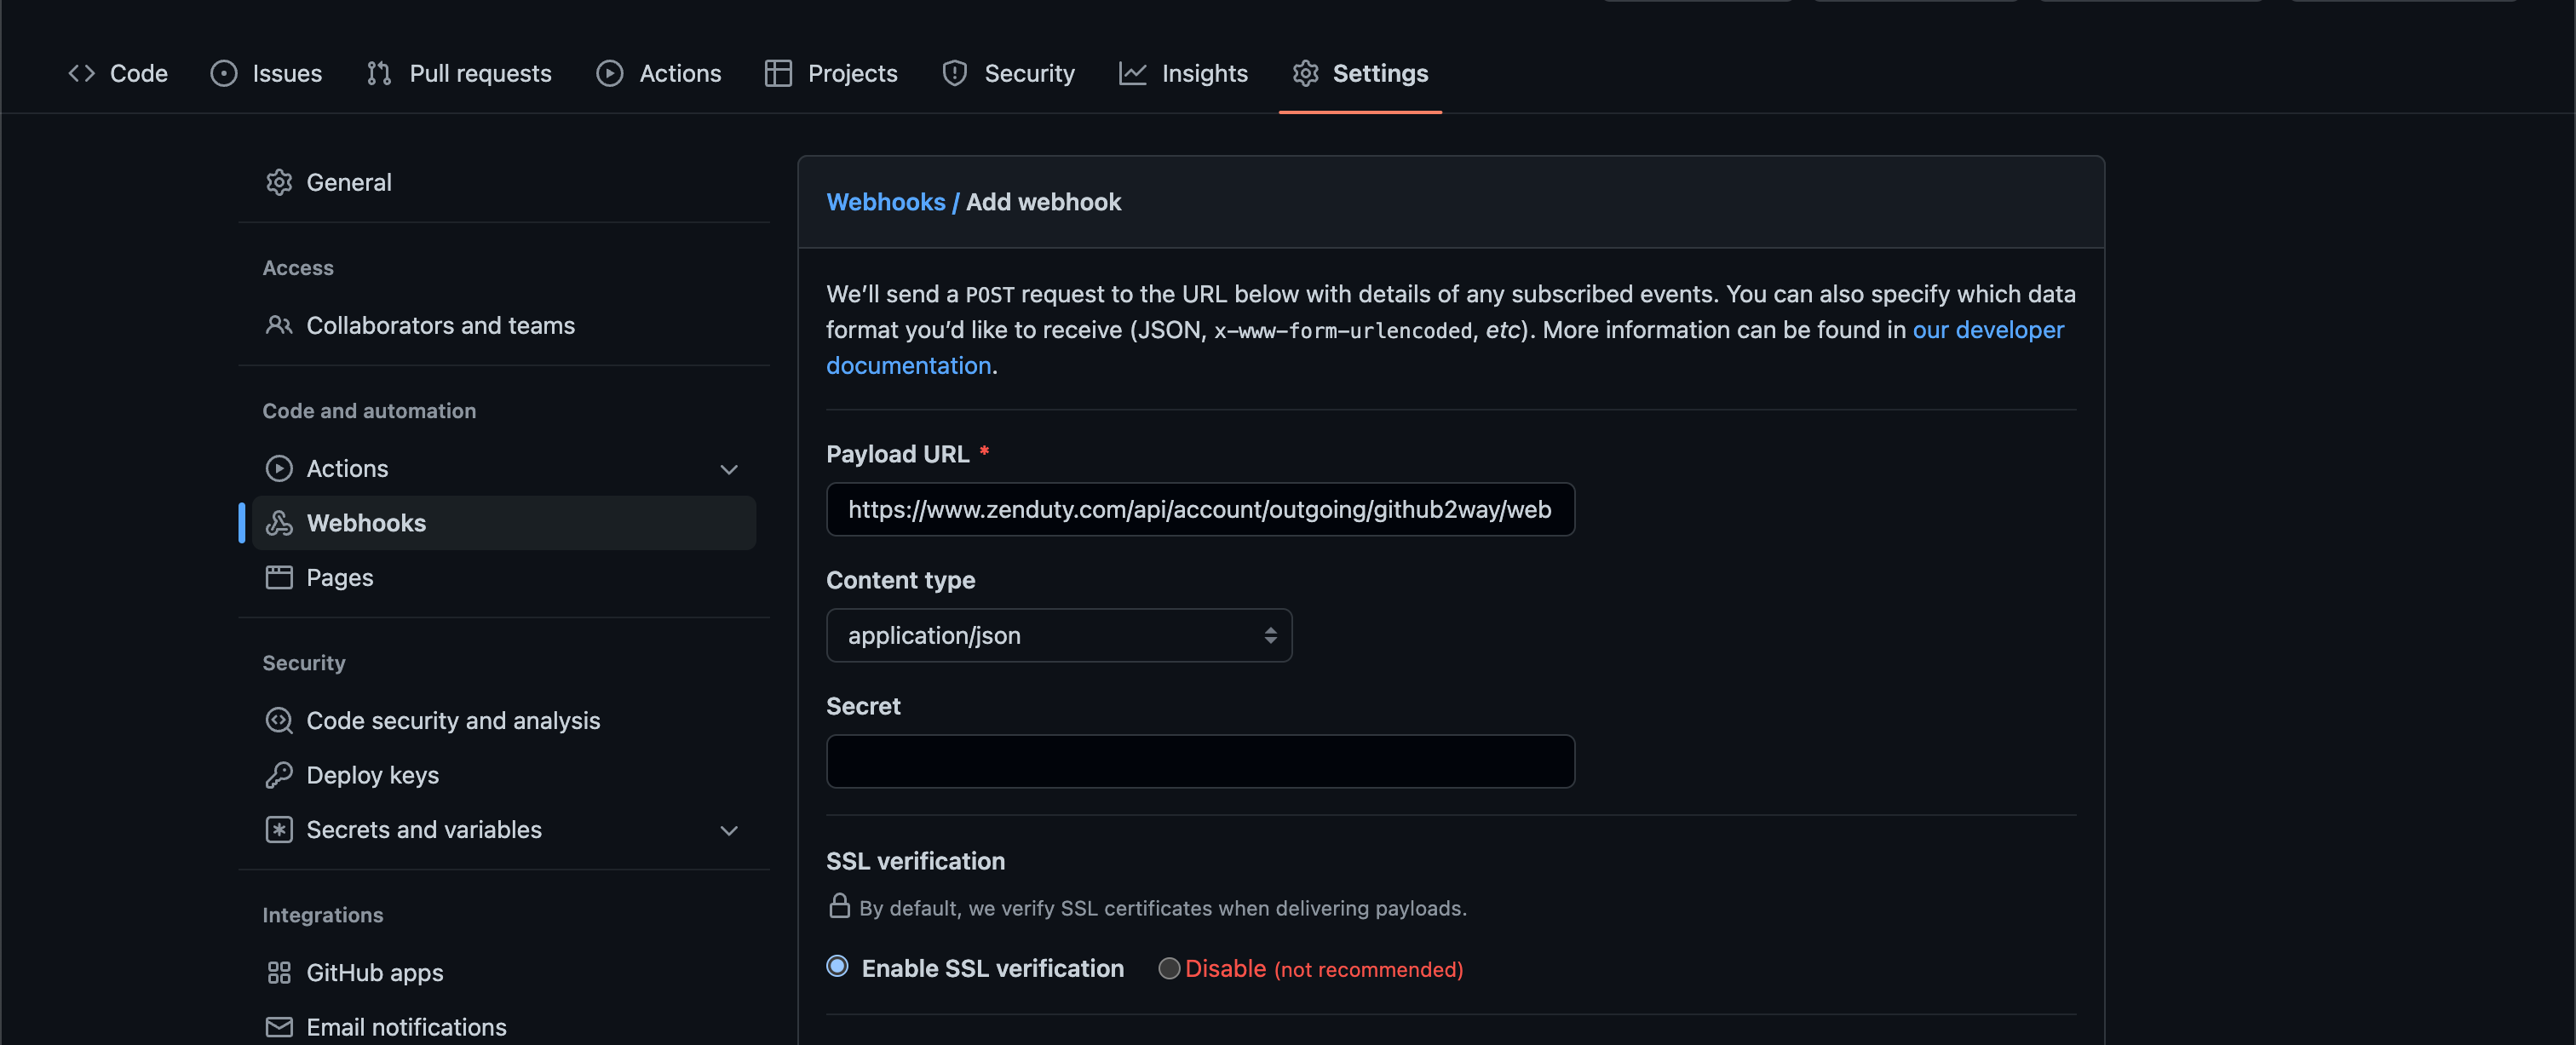
Task: Open our developer documentation link
Action: [1987, 330]
